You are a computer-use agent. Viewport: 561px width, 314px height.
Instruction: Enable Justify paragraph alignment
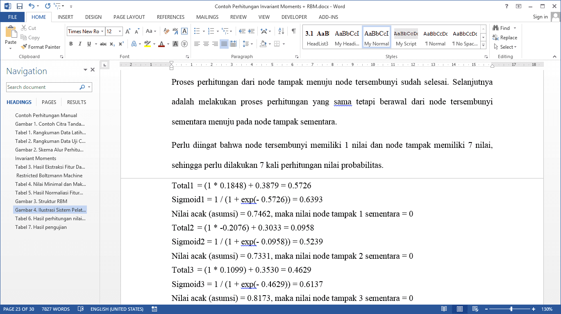(x=224, y=44)
